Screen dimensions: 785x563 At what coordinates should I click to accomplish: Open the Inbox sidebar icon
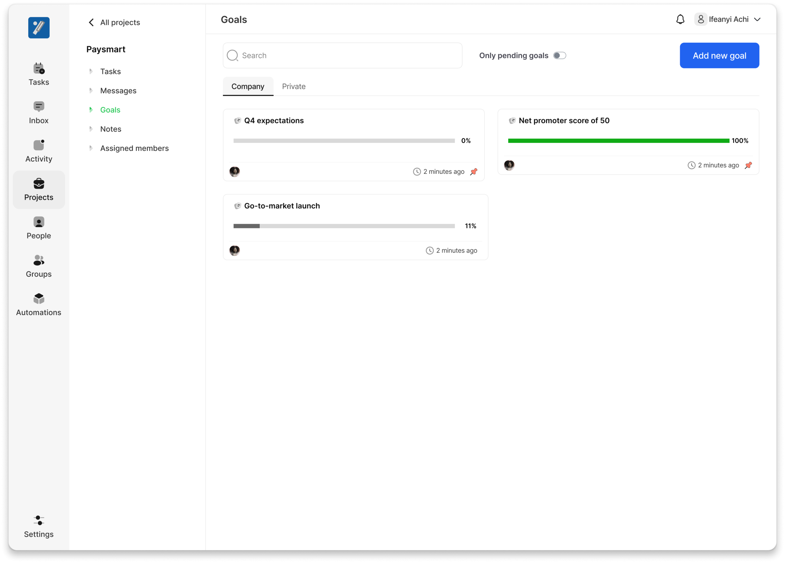(x=39, y=107)
